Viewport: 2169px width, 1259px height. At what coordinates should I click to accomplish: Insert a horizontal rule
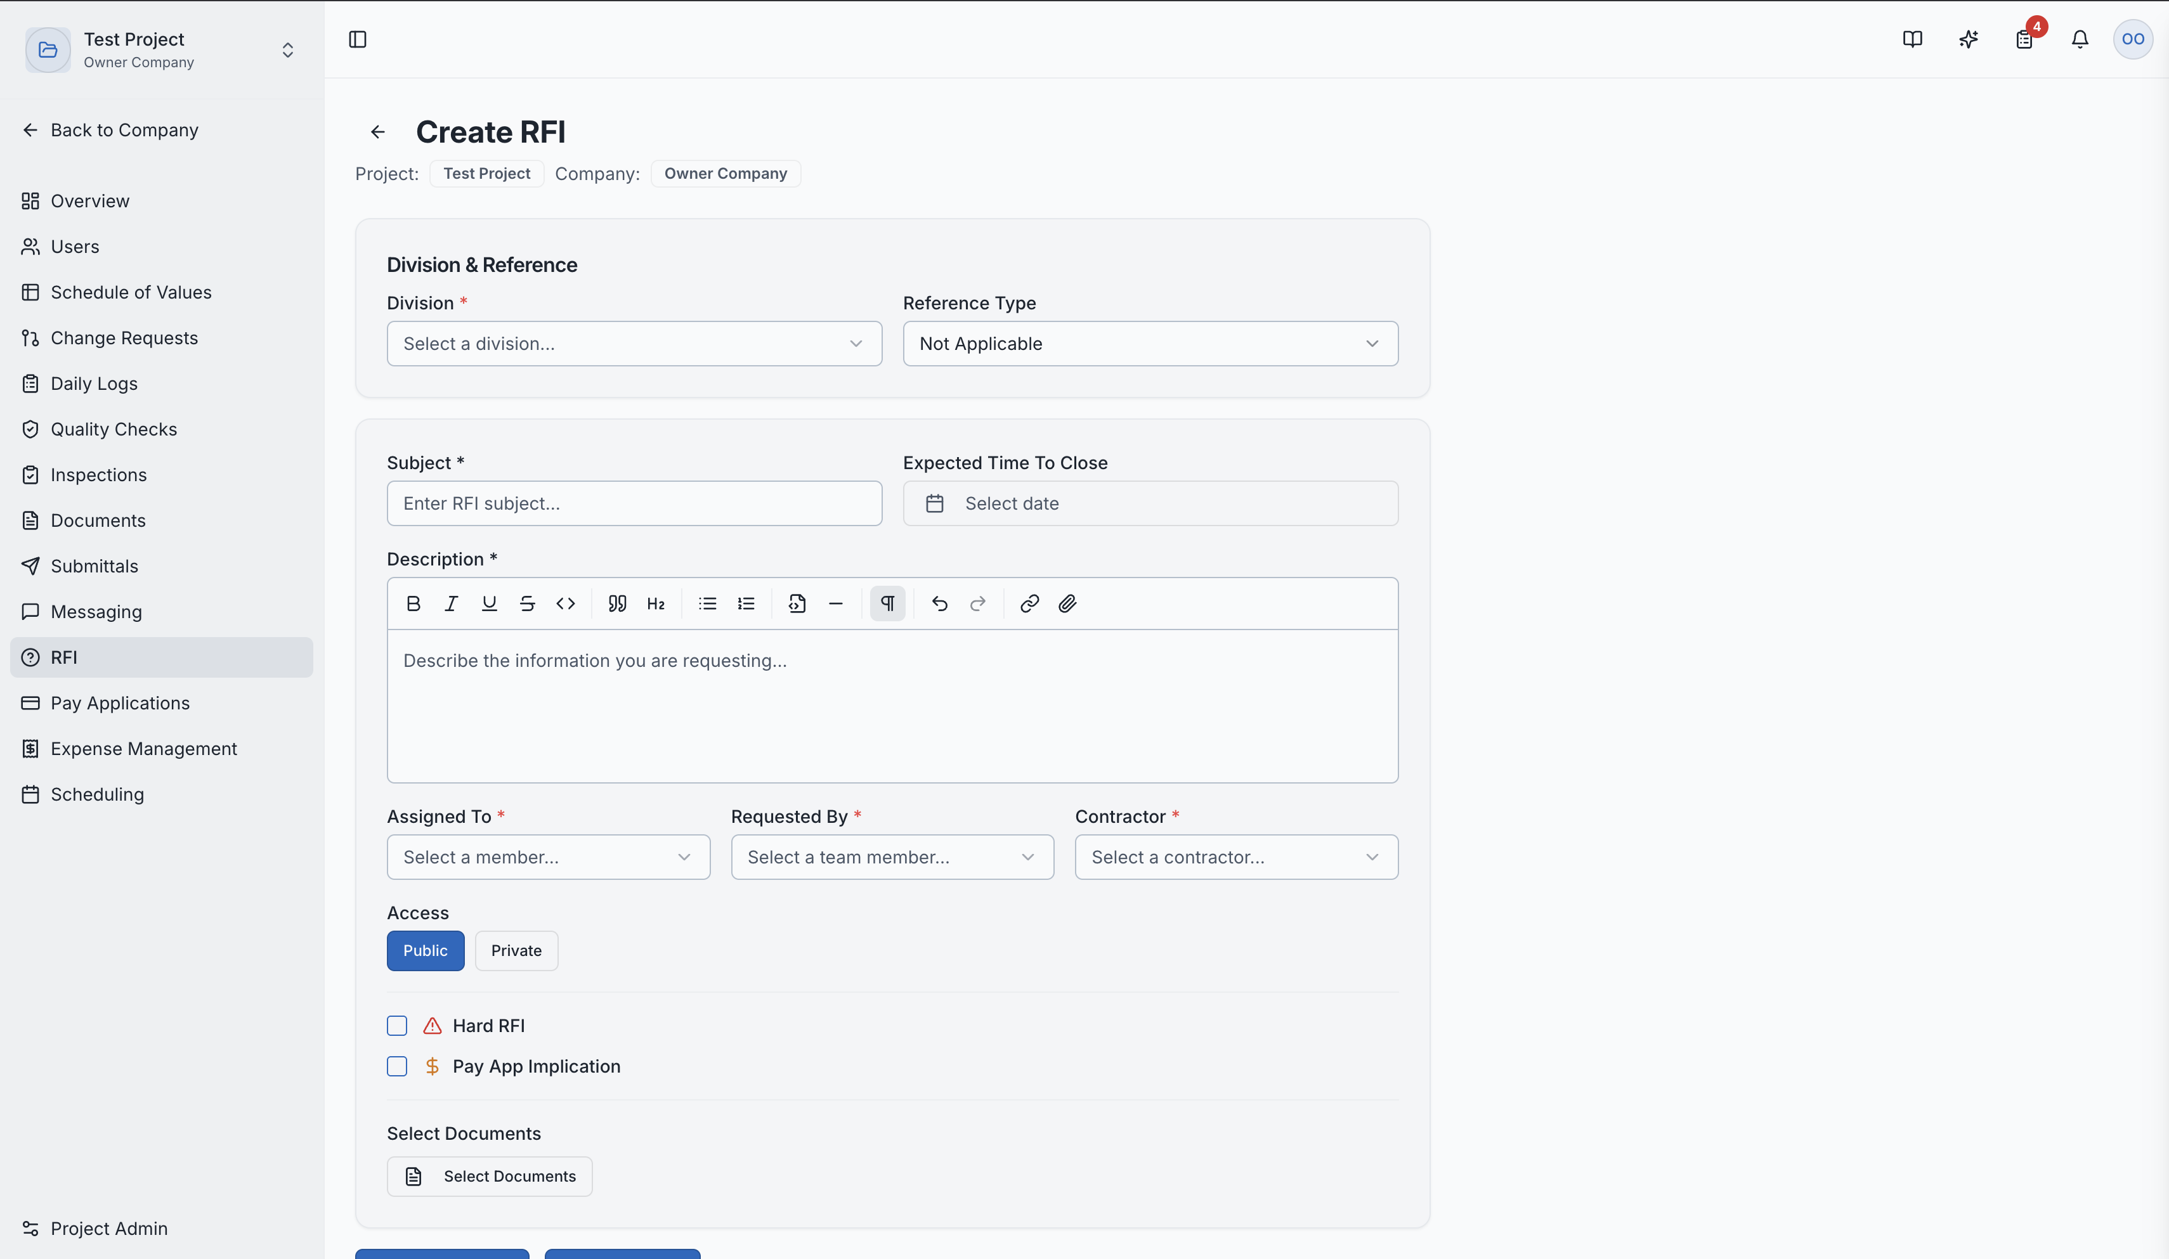[836, 604]
